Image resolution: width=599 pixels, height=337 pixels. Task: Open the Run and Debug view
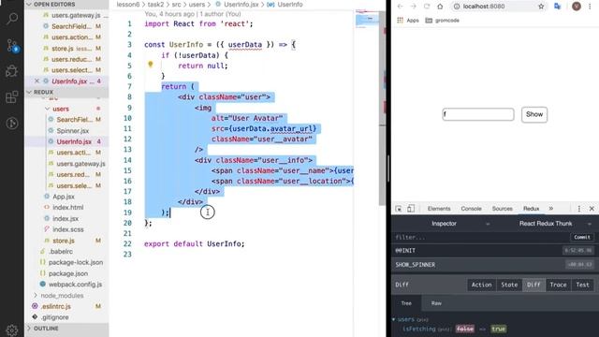[12, 71]
